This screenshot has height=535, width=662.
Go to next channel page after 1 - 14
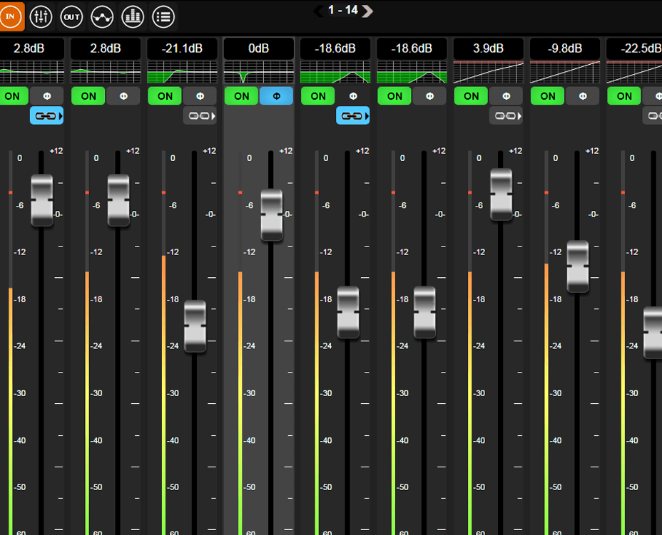pyautogui.click(x=367, y=11)
